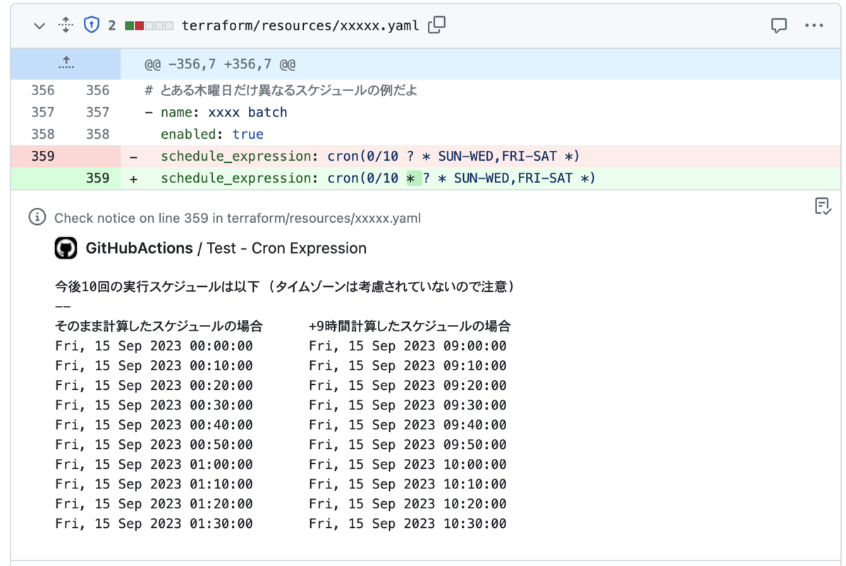Viewport: 846px width, 566px height.
Task: Copy the file path terraform/resources/xxxx.yaml
Action: [436, 25]
